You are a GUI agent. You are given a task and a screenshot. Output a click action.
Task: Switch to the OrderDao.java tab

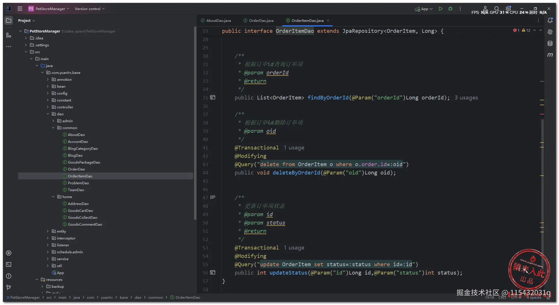258,20
